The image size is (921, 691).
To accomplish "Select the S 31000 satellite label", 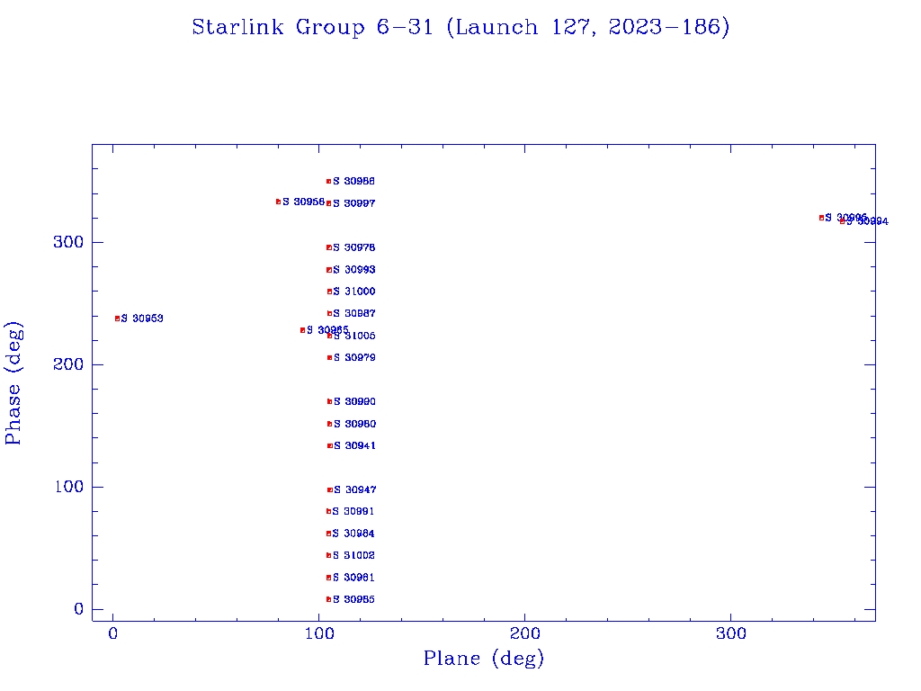I will (354, 292).
